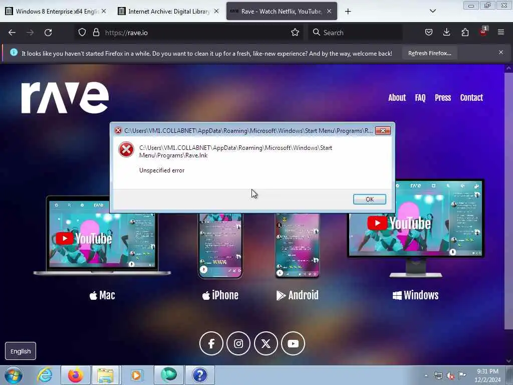
Task: Click the page vertical scrollbar
Action: click(x=508, y=201)
